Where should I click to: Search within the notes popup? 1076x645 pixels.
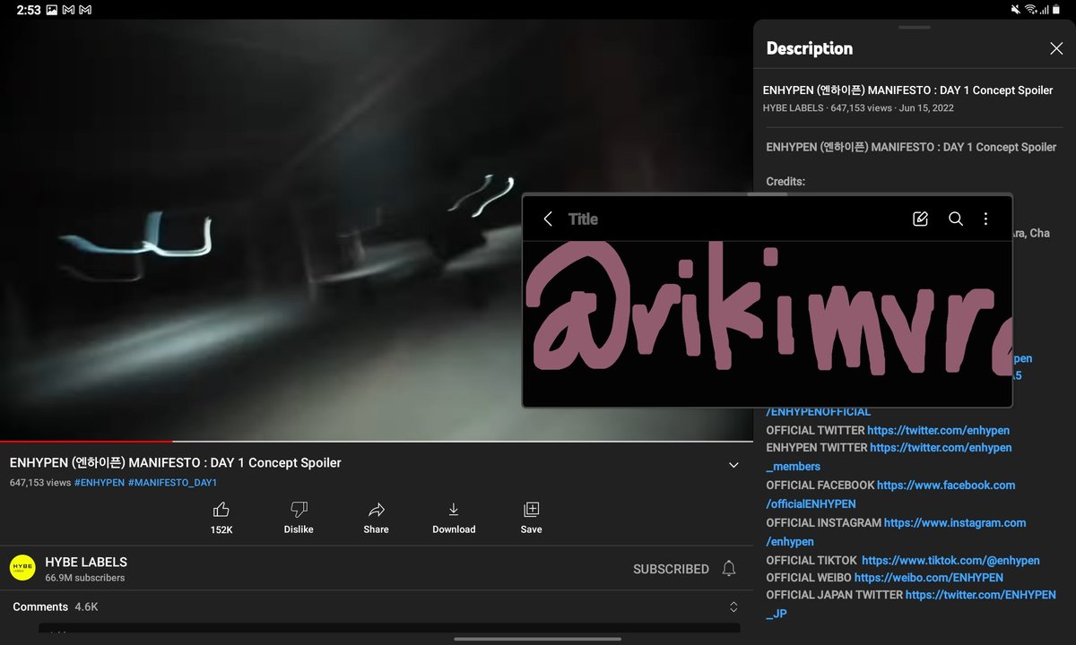click(956, 219)
